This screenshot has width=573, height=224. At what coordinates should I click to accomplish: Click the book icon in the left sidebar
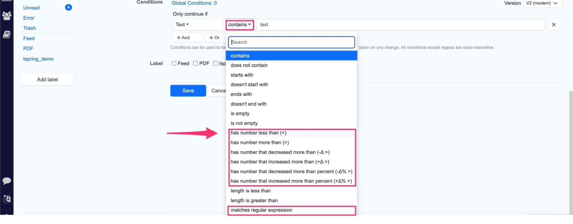[x=7, y=34]
